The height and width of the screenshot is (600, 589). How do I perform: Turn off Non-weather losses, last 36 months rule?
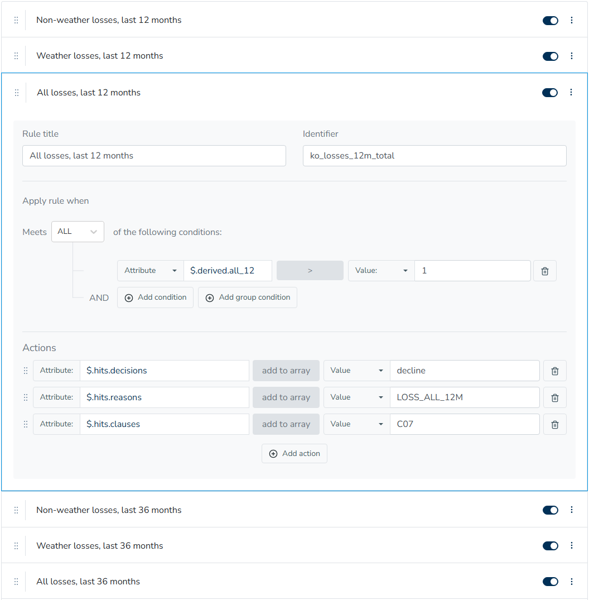click(550, 510)
